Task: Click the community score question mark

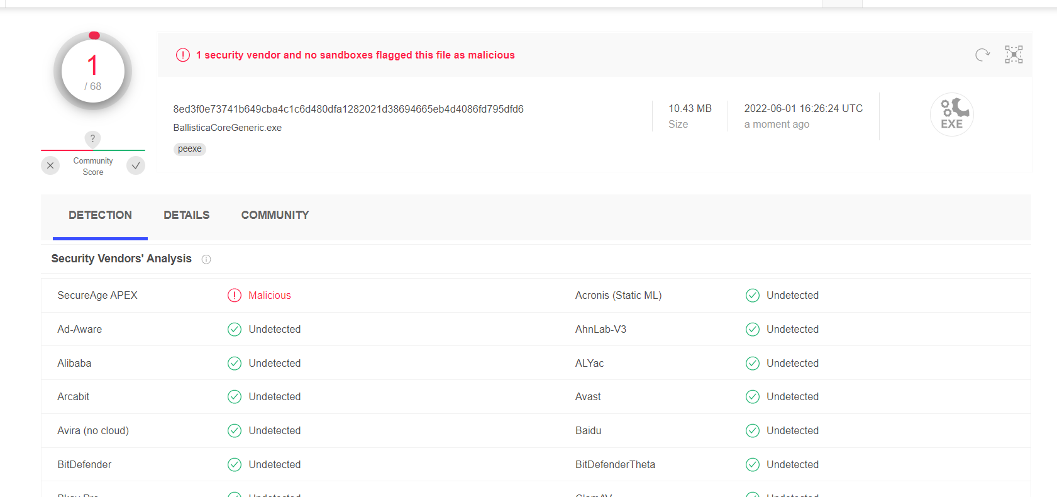Action: pos(92,138)
